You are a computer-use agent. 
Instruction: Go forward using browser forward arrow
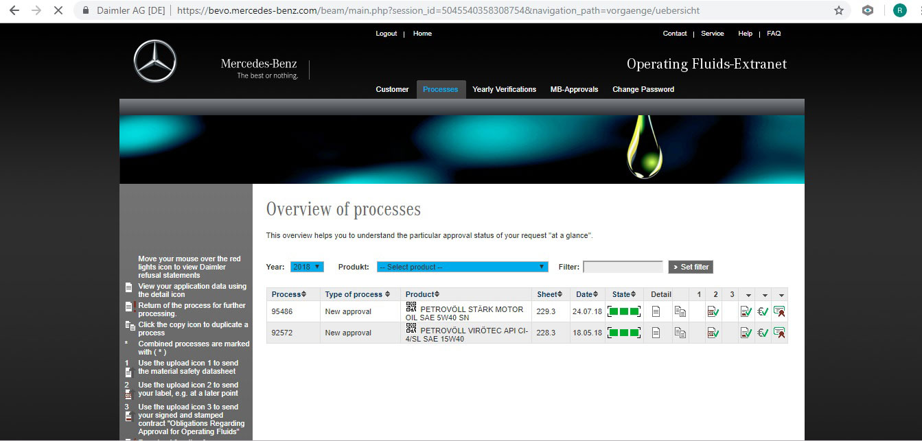[x=36, y=10]
